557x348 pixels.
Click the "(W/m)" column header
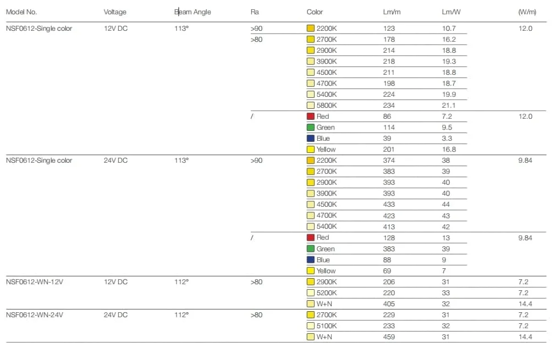pyautogui.click(x=527, y=12)
